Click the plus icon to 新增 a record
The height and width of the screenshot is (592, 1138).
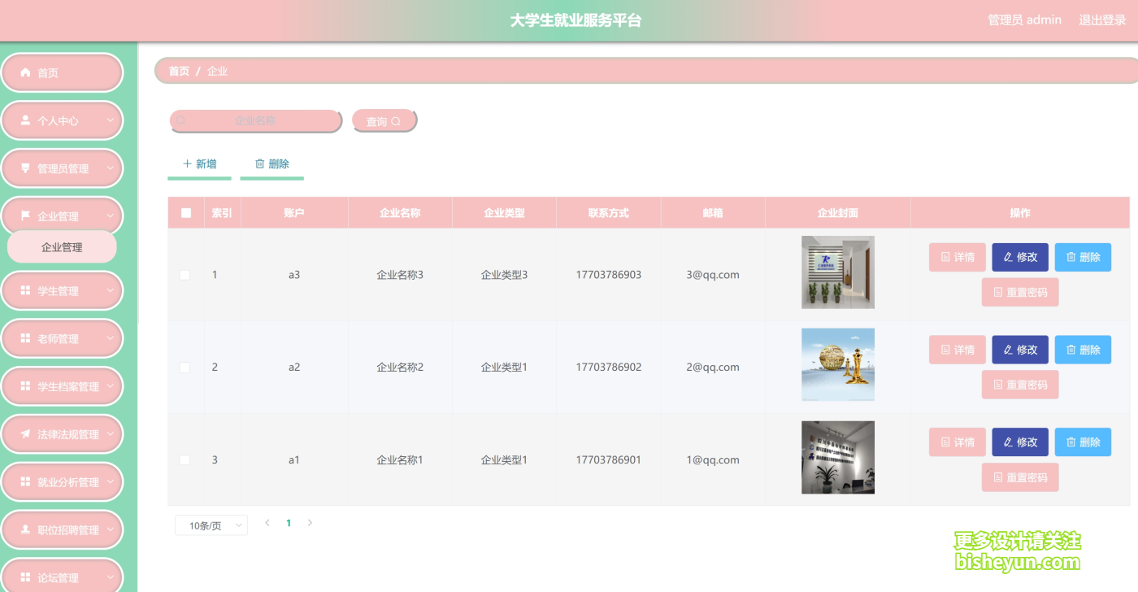tap(187, 163)
